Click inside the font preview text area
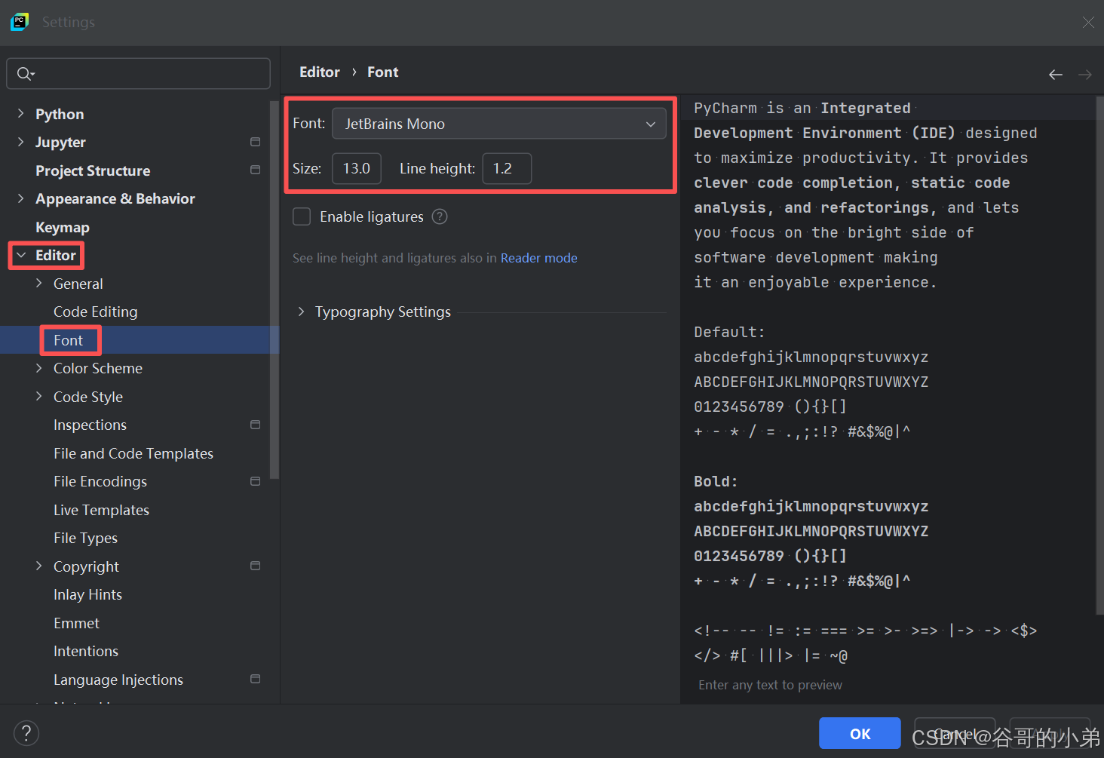 (x=887, y=400)
